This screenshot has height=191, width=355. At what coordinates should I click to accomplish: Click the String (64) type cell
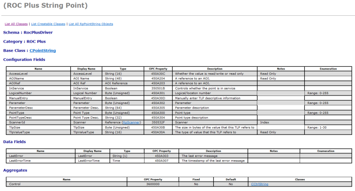point(123,108)
